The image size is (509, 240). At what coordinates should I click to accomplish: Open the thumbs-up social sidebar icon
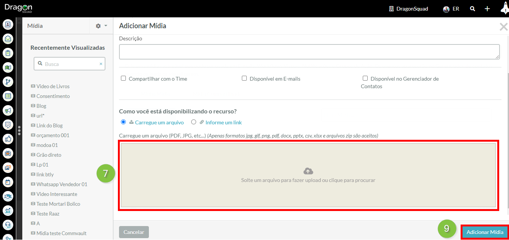coord(8,139)
